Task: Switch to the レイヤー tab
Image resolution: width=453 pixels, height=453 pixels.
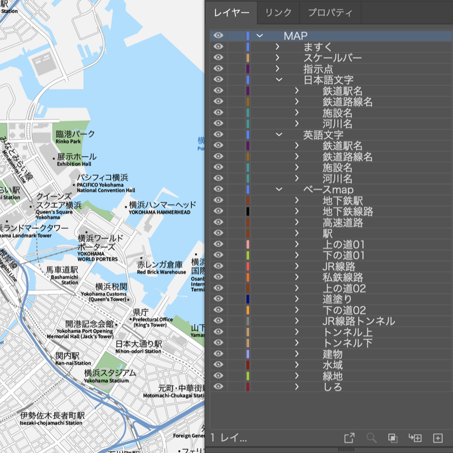Action: tap(231, 13)
